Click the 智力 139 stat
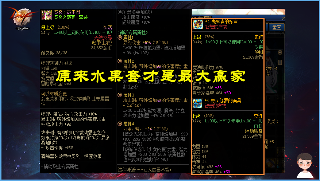The height and width of the screenshot is (181, 320). (200, 152)
